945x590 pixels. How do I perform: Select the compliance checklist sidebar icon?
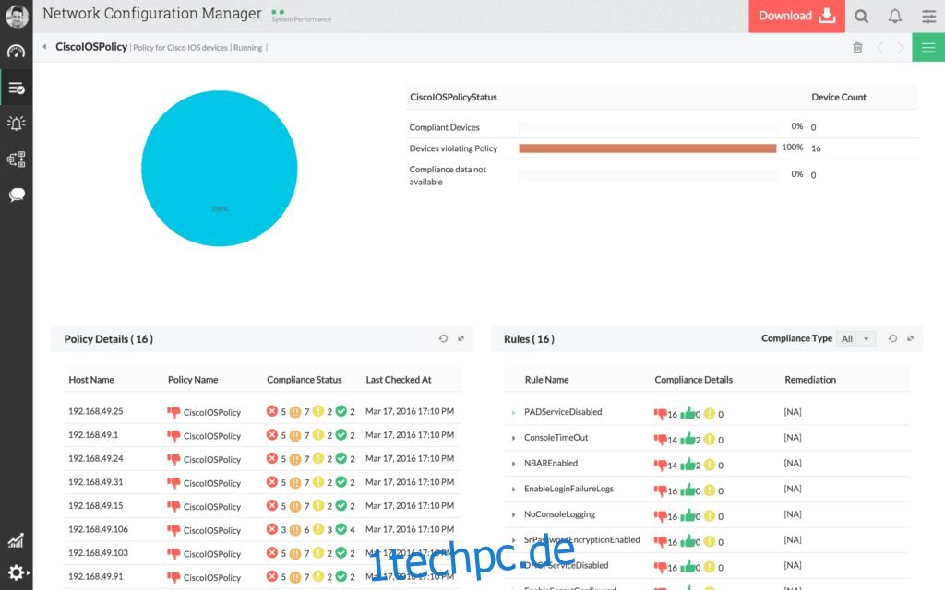pyautogui.click(x=17, y=88)
